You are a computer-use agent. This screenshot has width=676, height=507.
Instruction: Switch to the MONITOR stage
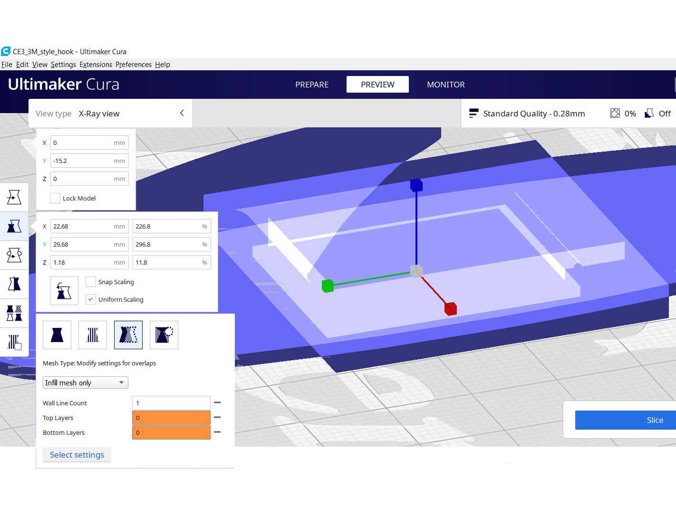pos(446,85)
